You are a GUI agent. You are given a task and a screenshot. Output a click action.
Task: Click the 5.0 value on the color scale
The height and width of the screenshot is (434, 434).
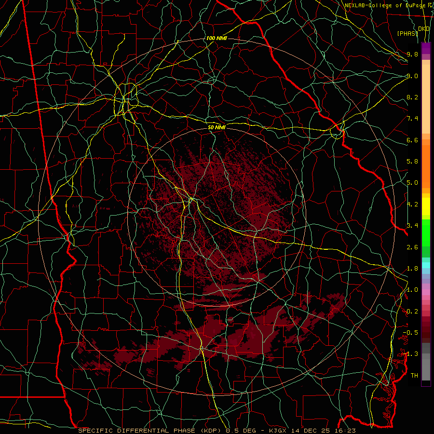point(412,183)
